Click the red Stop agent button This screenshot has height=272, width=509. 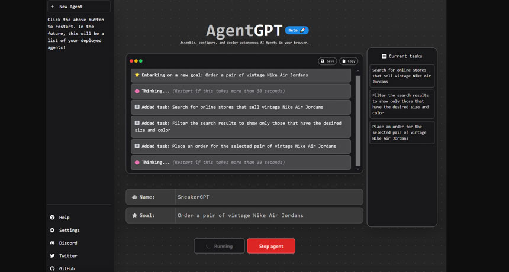271,246
